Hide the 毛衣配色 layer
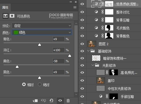 [82, 28]
